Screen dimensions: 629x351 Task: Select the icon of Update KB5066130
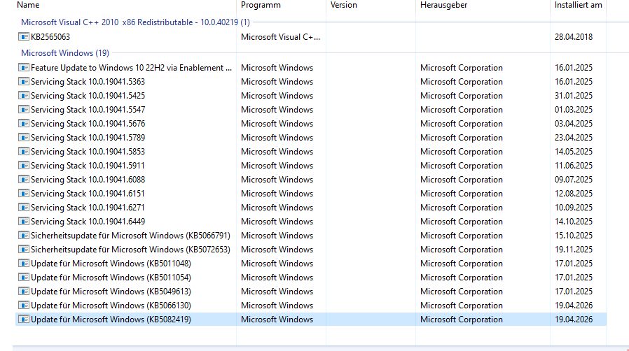24,306
